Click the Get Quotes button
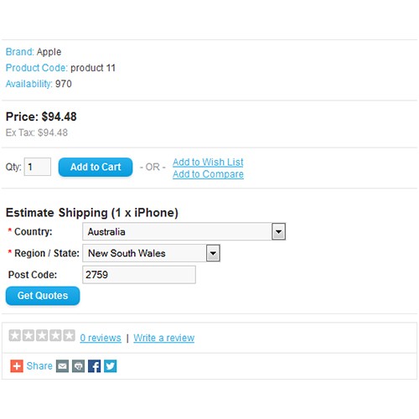This screenshot has height=419, width=419. coord(43,296)
